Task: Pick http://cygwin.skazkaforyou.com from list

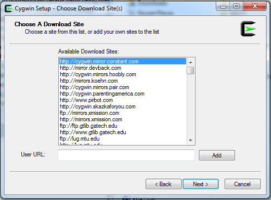Action: [123, 106]
